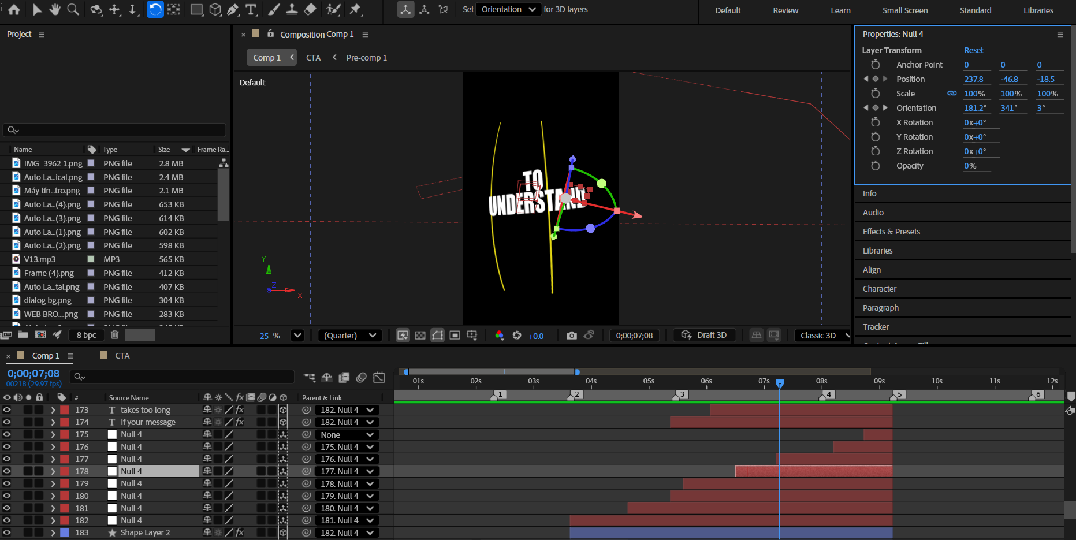Select the Zoom tool in toolbar

click(73, 9)
